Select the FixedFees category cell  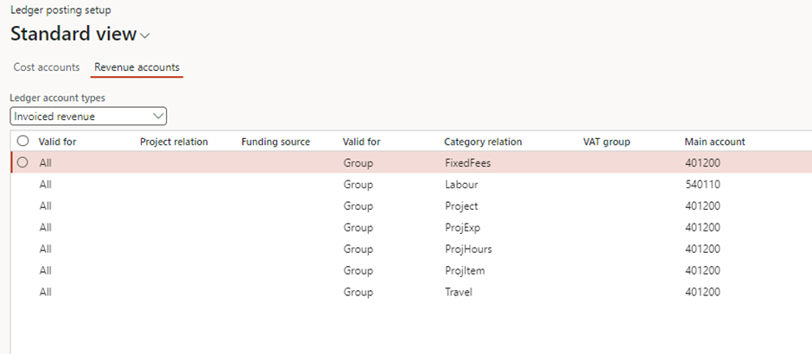coord(467,163)
